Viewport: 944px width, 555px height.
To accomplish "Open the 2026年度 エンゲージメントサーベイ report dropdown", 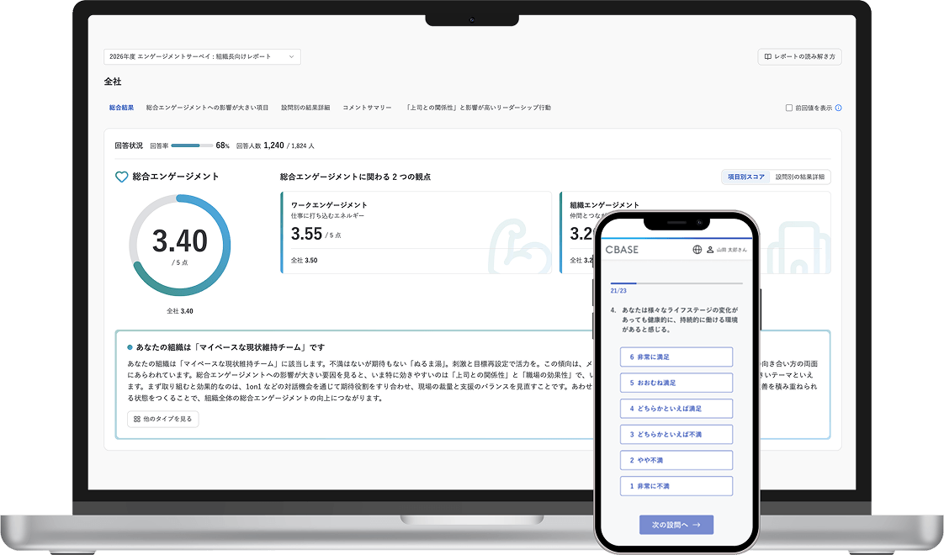I will point(202,56).
